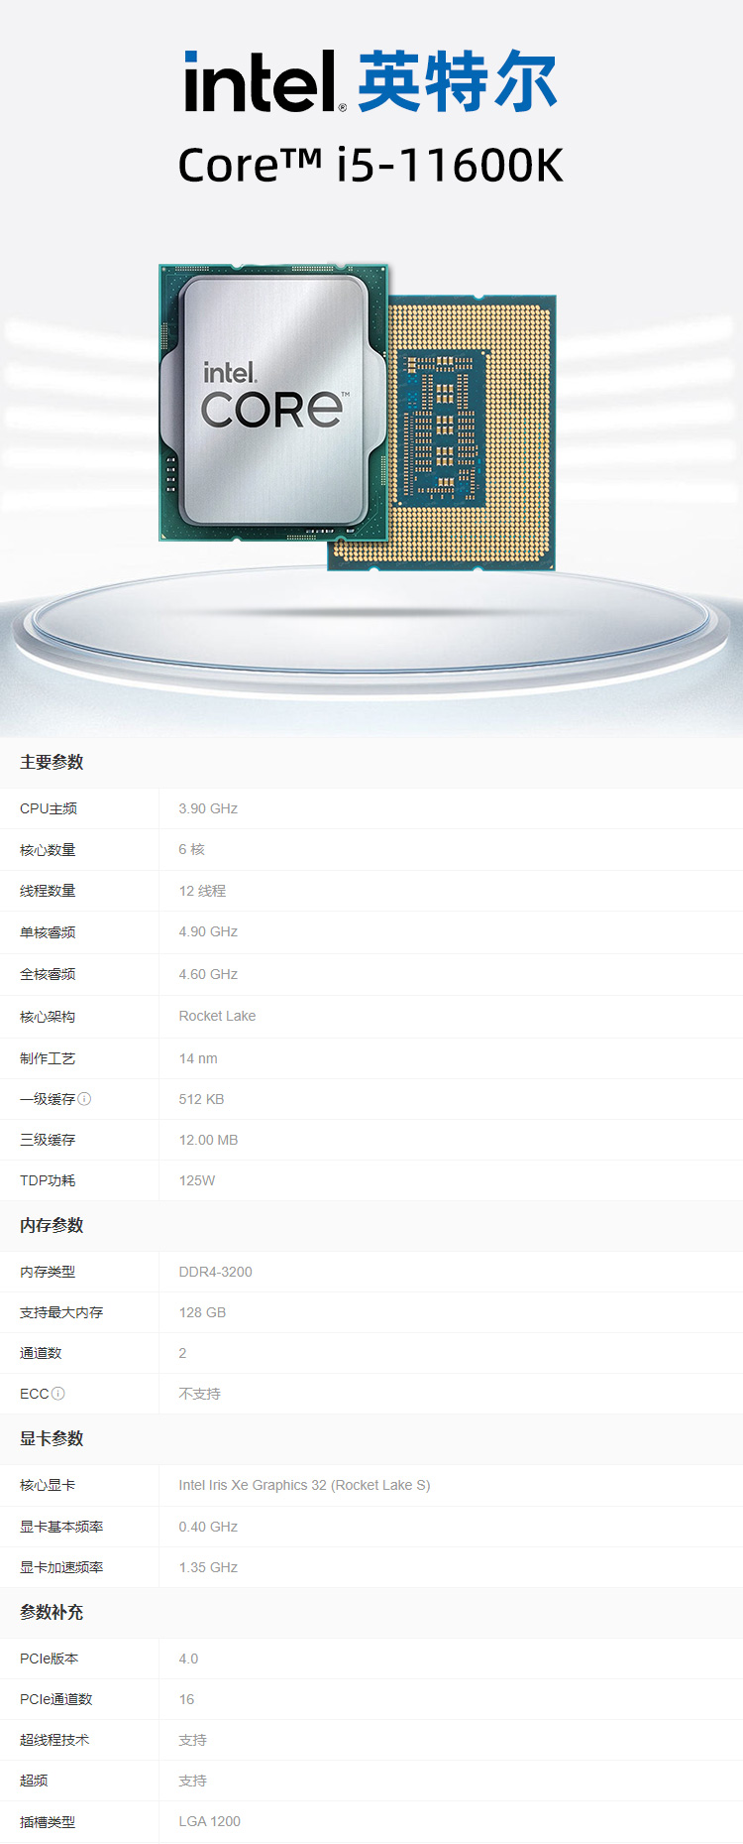Select the 核心数量 label
Viewport: 743px width, 1844px height.
[48, 849]
